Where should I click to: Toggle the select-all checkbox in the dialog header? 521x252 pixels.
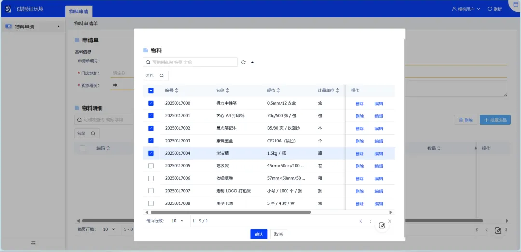[x=151, y=91]
